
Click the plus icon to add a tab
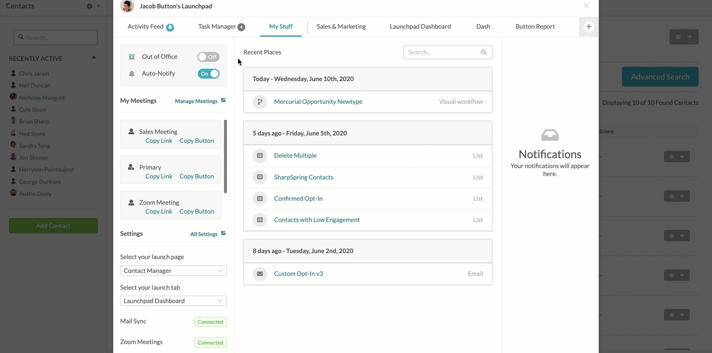pos(588,27)
